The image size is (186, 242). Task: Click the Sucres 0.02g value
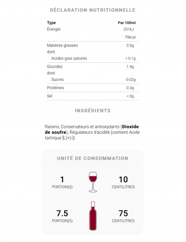point(131,79)
